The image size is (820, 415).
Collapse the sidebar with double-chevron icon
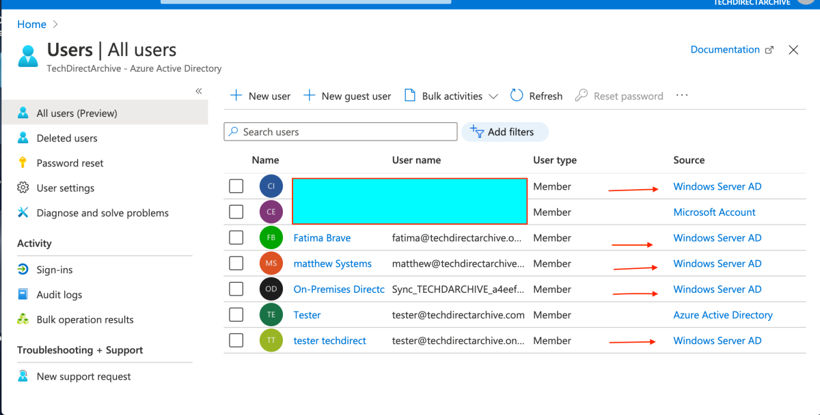199,91
